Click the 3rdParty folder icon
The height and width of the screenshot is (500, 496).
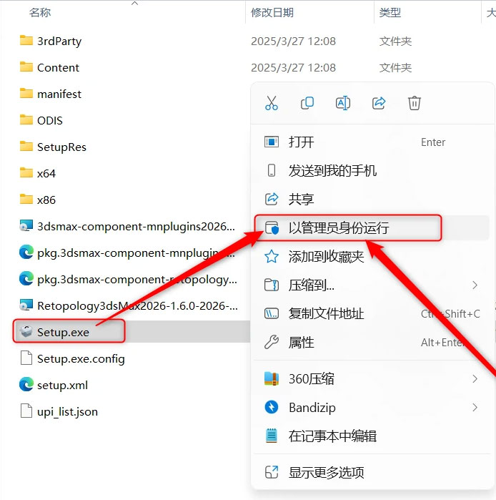click(26, 41)
